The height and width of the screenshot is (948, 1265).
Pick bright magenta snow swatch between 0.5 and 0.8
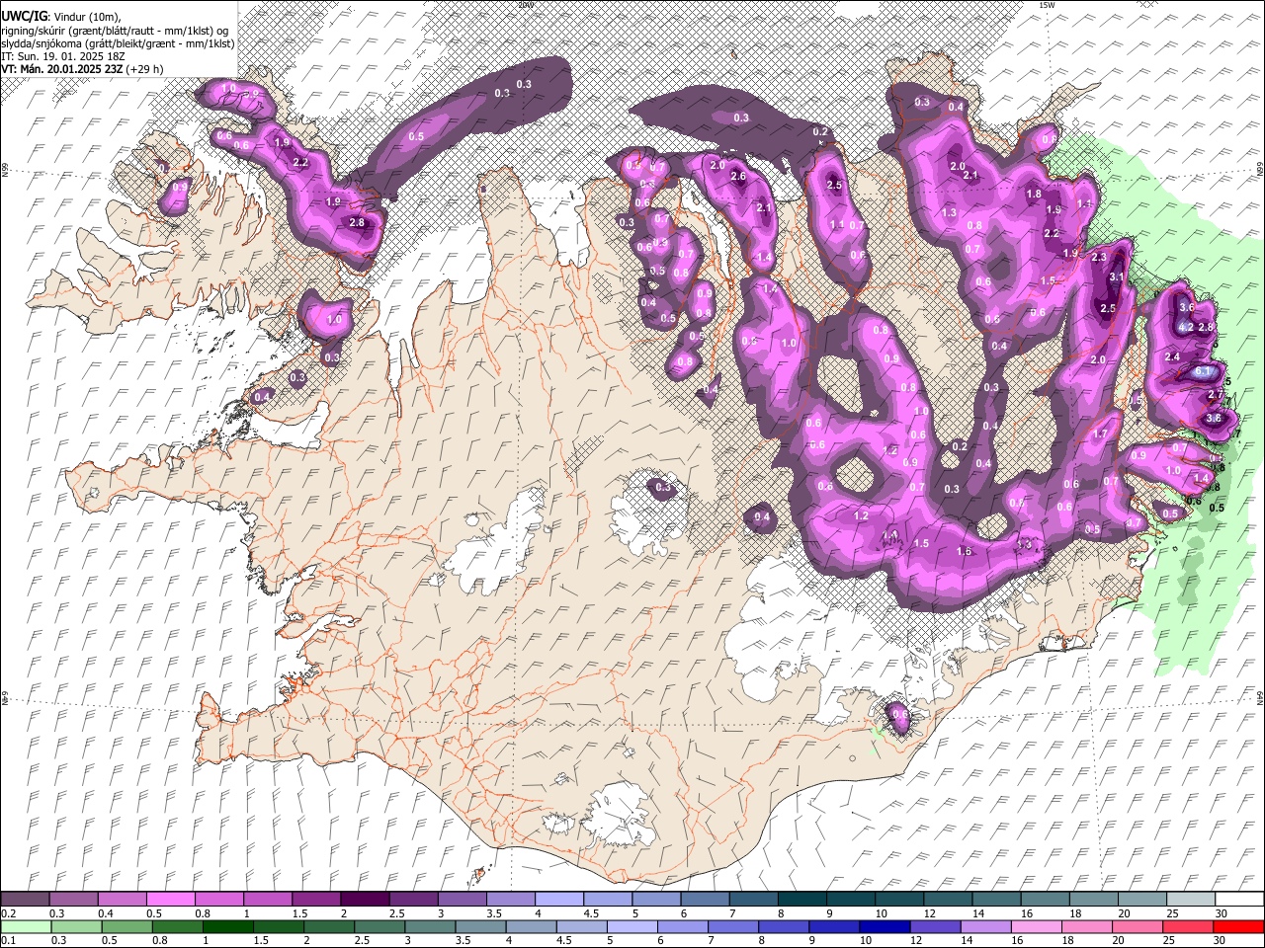pyautogui.click(x=170, y=900)
